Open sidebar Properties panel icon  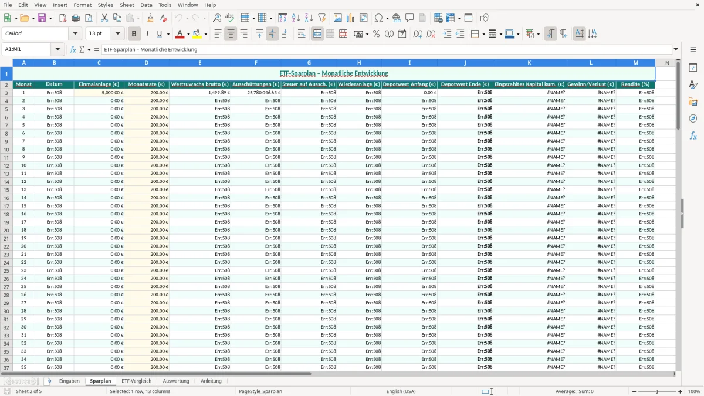click(x=693, y=68)
